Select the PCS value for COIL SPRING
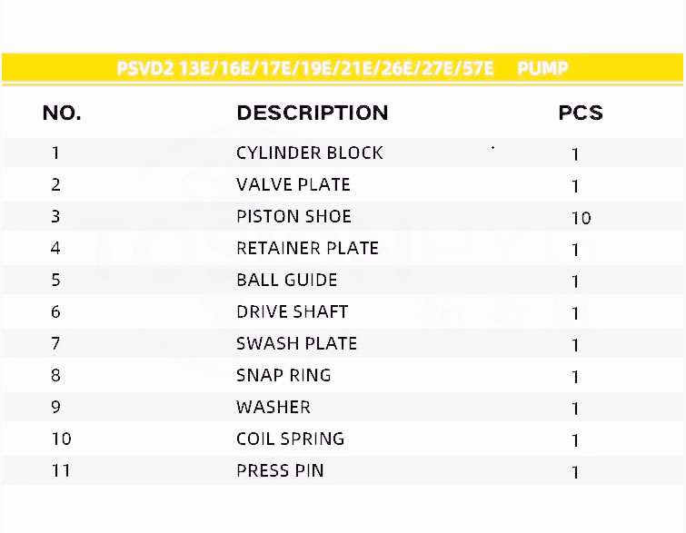 pyautogui.click(x=575, y=440)
